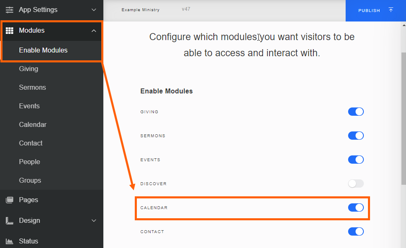
Task: Click the App Settings sliders icon
Action: click(10, 10)
